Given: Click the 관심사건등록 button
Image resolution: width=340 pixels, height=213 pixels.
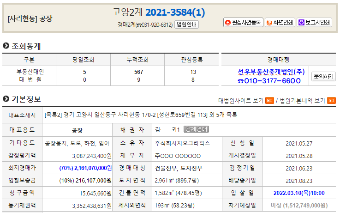Looking at the screenshot, I should tap(243, 22).
